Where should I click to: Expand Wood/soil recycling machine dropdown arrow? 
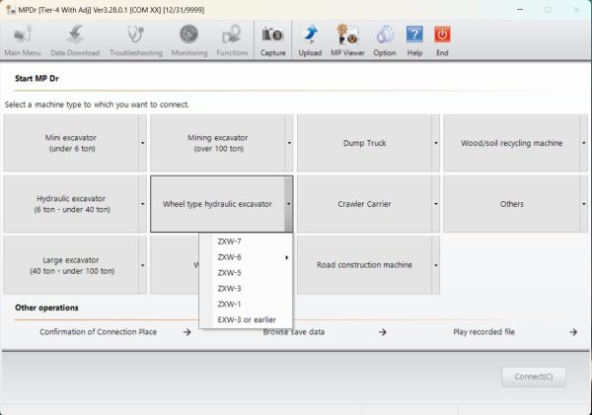pos(583,143)
